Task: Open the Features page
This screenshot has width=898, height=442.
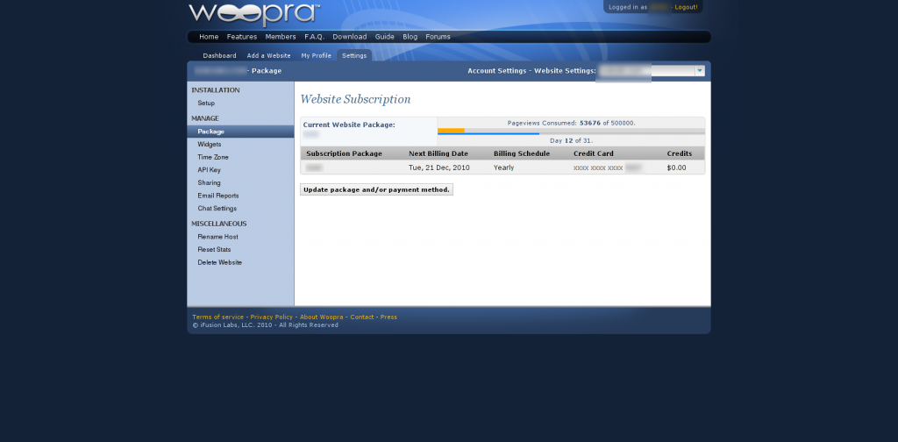Action: point(242,37)
